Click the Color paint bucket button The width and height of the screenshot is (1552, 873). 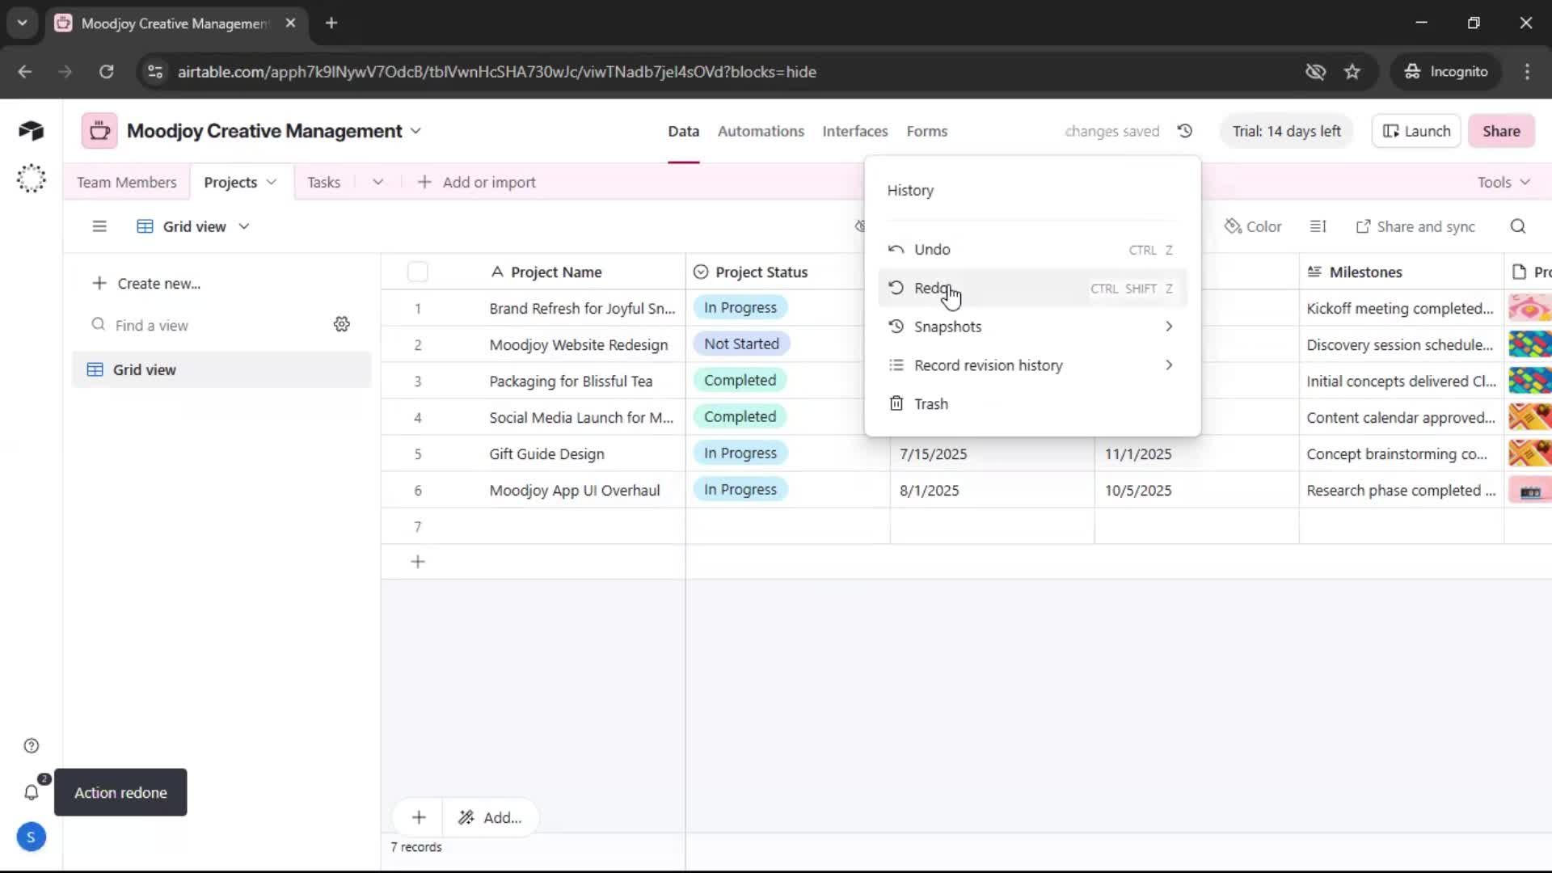tap(1253, 226)
